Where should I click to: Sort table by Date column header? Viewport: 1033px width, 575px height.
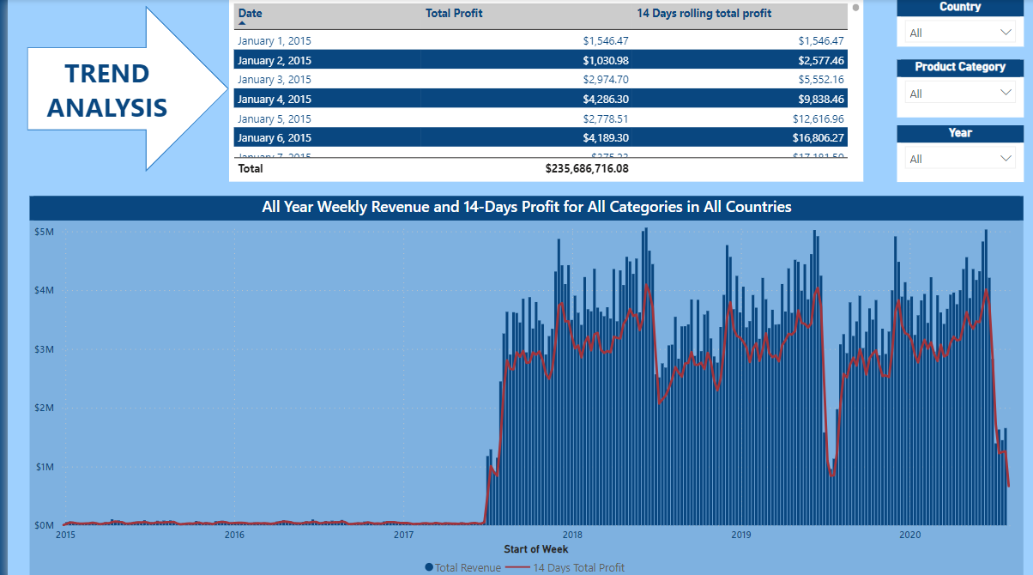pyautogui.click(x=251, y=13)
